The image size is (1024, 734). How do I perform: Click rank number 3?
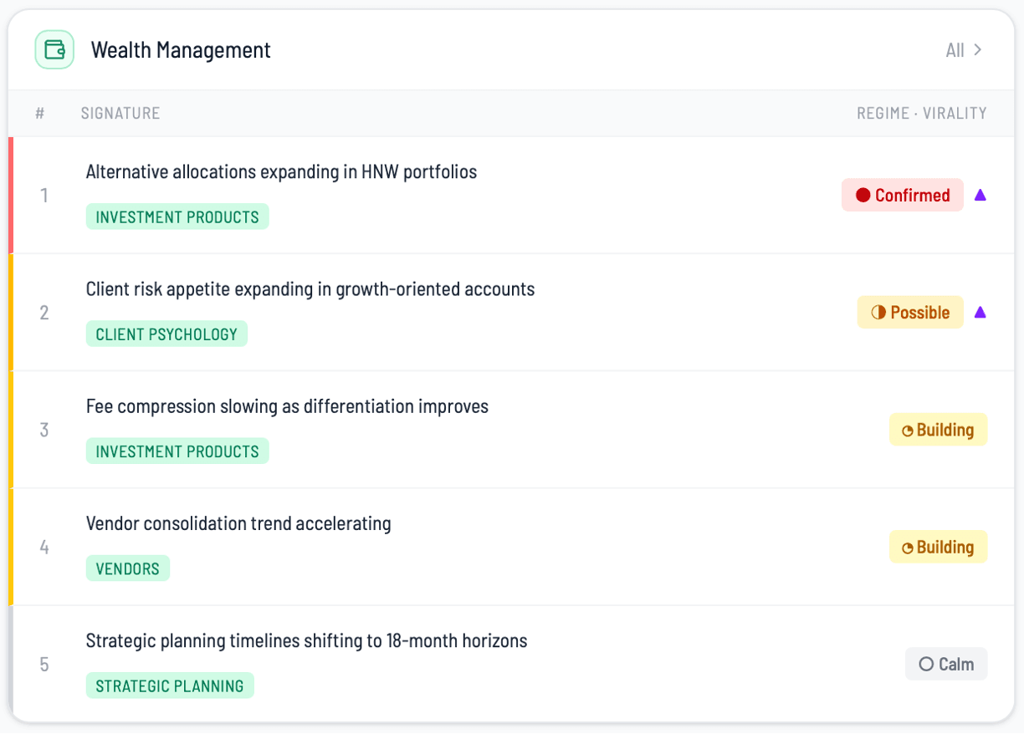point(44,430)
